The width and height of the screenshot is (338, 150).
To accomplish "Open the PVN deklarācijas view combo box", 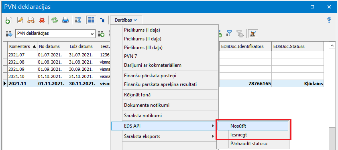I will click(x=55, y=34).
